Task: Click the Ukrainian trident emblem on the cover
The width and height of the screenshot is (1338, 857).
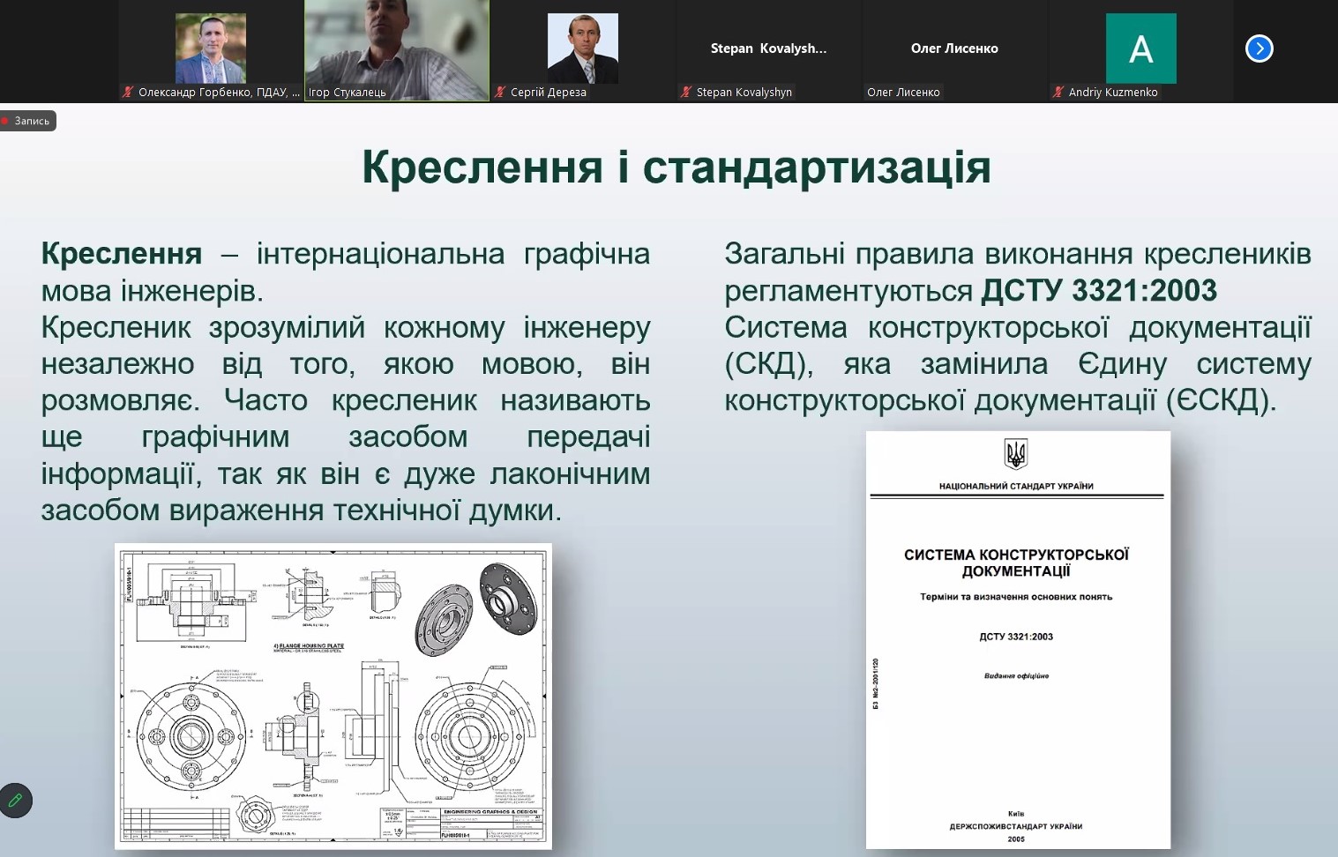Action: pos(1016,455)
